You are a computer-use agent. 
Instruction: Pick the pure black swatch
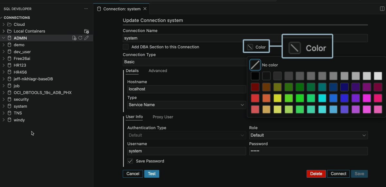(255, 76)
